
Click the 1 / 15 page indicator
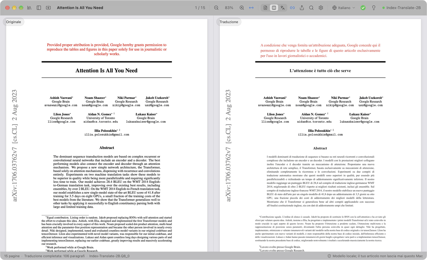point(200,8)
